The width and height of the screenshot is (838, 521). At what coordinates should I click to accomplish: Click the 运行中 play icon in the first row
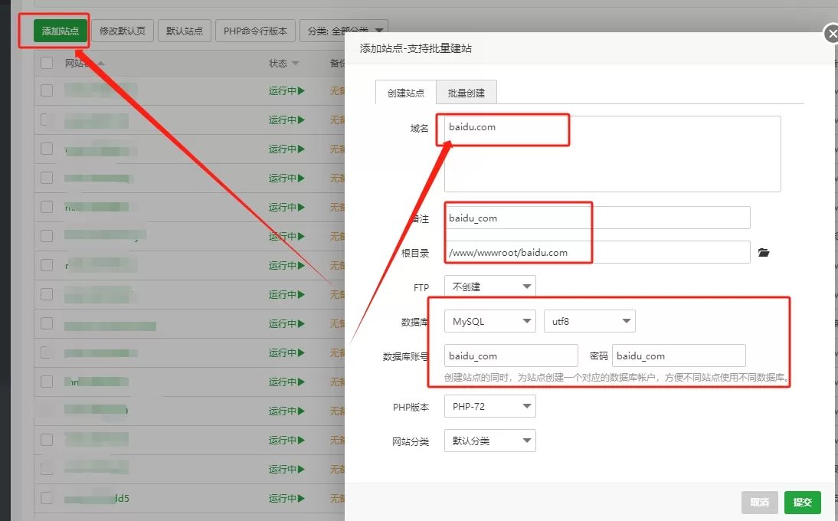click(x=301, y=90)
